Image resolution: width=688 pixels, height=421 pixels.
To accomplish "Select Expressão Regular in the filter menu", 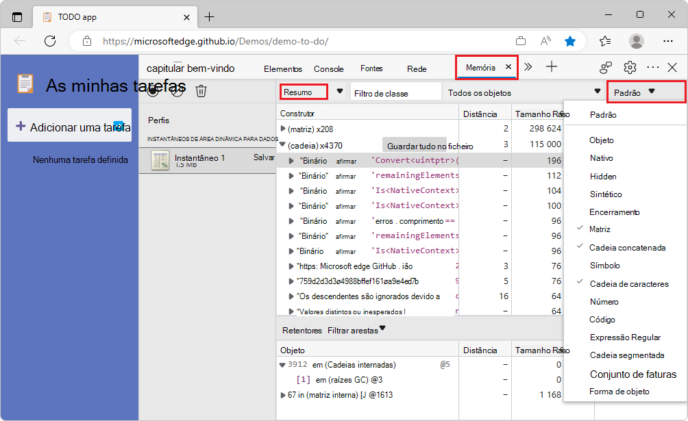I will point(625,337).
